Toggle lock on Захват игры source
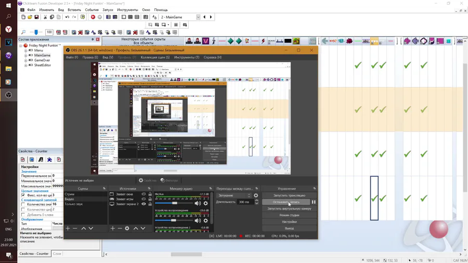 point(150,199)
